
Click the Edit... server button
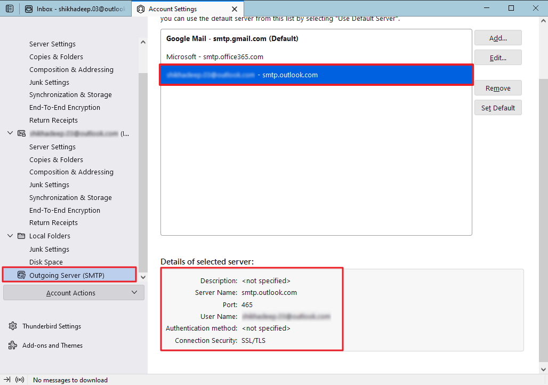498,58
